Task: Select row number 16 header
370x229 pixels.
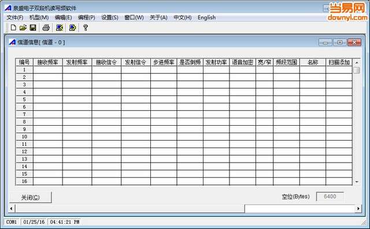Action: pyautogui.click(x=24, y=182)
